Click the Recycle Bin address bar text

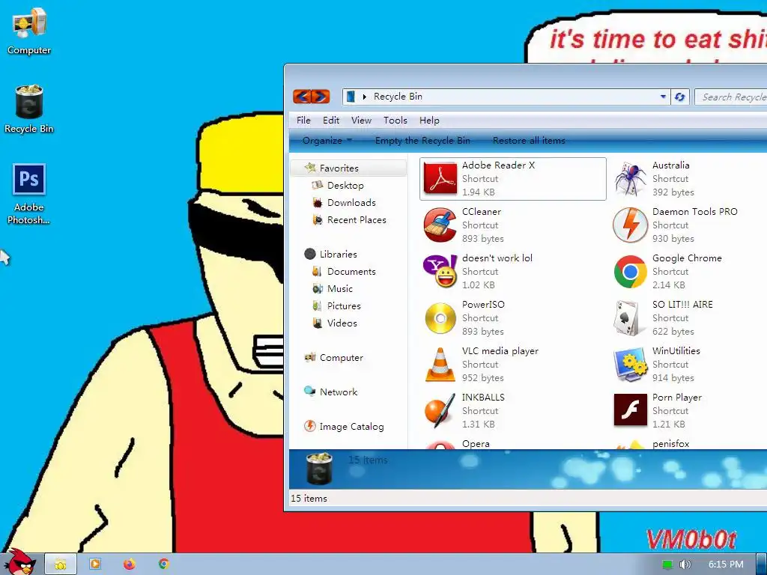click(398, 97)
